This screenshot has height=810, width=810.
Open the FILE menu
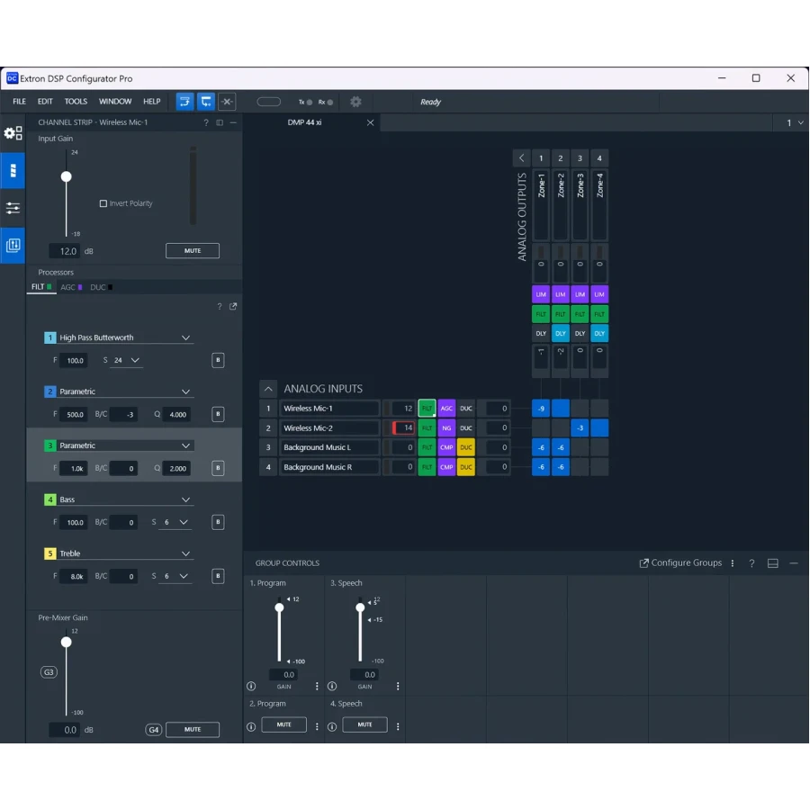click(x=19, y=101)
